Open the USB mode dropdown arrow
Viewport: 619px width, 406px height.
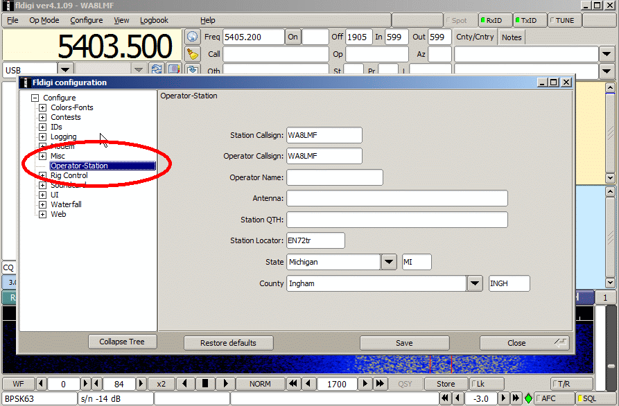[x=65, y=69]
